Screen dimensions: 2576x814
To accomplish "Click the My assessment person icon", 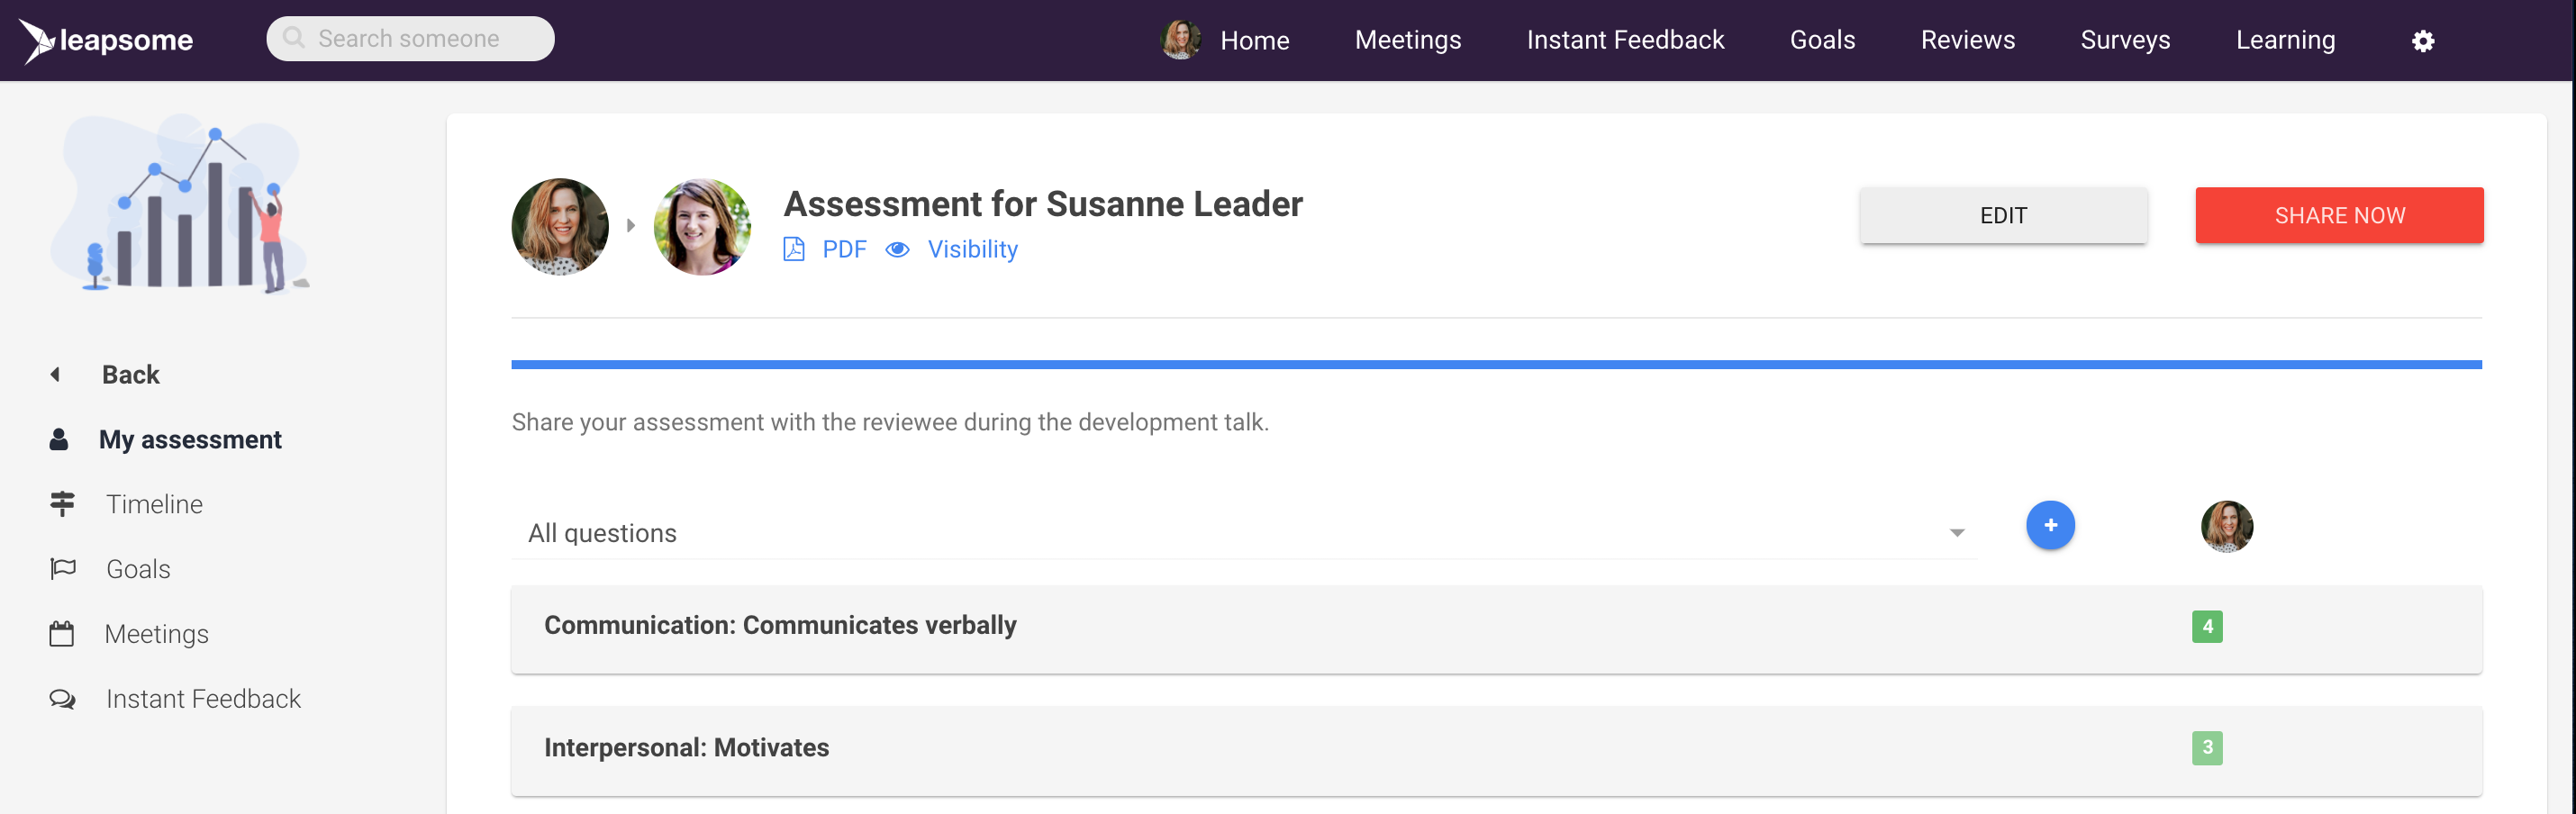I will (x=59, y=439).
